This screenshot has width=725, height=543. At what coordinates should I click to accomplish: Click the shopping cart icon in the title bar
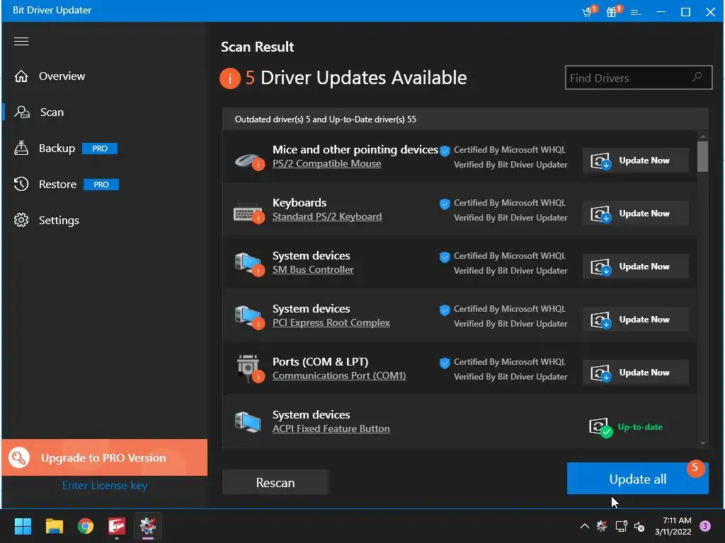(588, 11)
